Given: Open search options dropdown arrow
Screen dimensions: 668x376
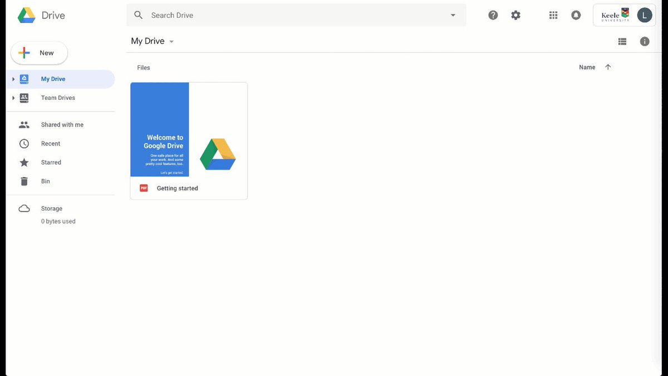Looking at the screenshot, I should (453, 15).
